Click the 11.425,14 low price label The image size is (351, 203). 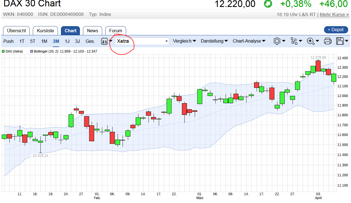tap(40, 156)
